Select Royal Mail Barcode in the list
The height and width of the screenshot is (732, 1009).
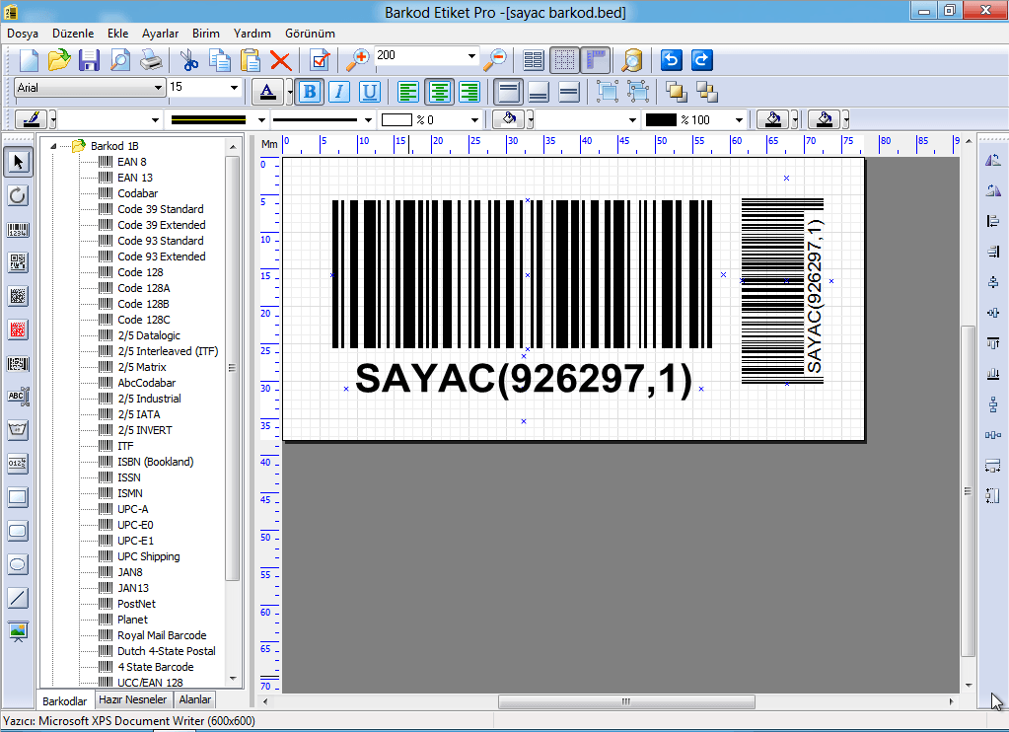click(x=162, y=635)
